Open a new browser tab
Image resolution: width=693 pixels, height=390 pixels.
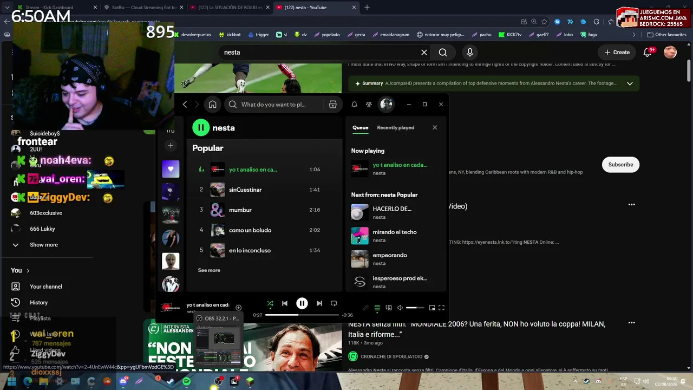[367, 8]
